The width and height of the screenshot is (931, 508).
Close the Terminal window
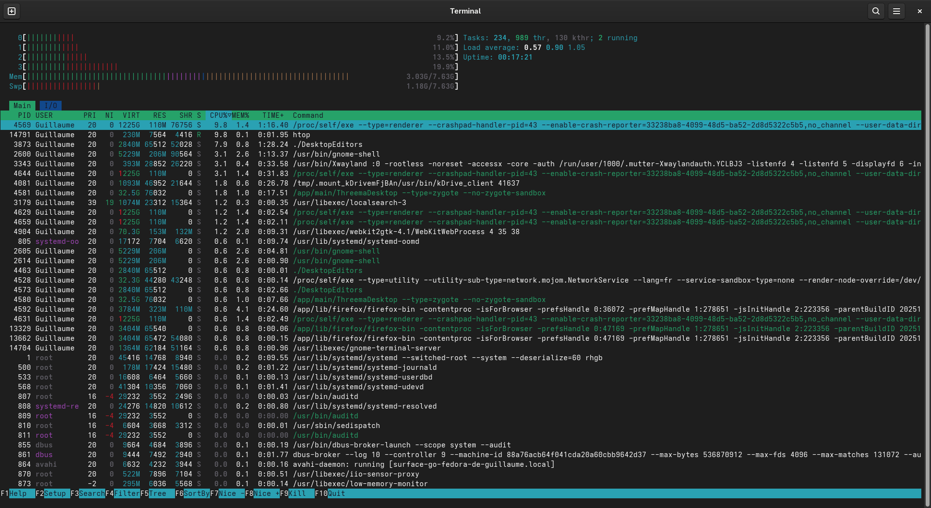click(919, 11)
